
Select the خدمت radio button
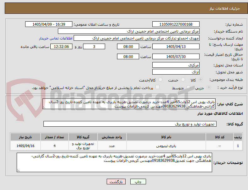(x=183, y=80)
